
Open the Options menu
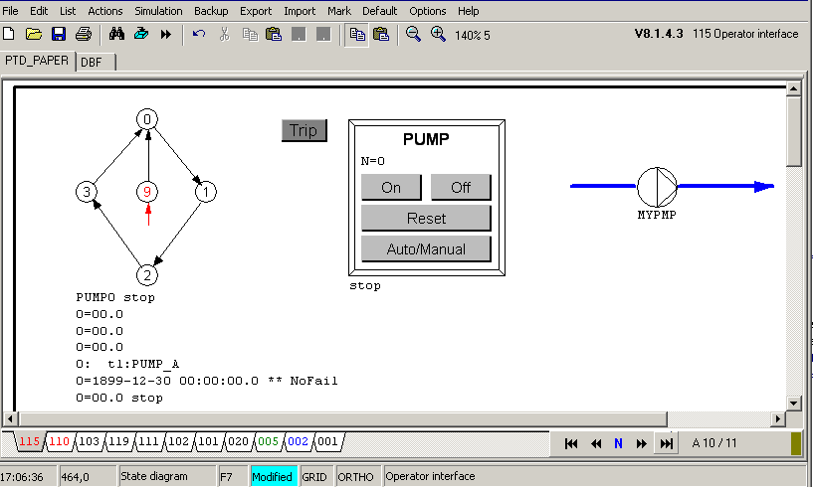point(427,11)
